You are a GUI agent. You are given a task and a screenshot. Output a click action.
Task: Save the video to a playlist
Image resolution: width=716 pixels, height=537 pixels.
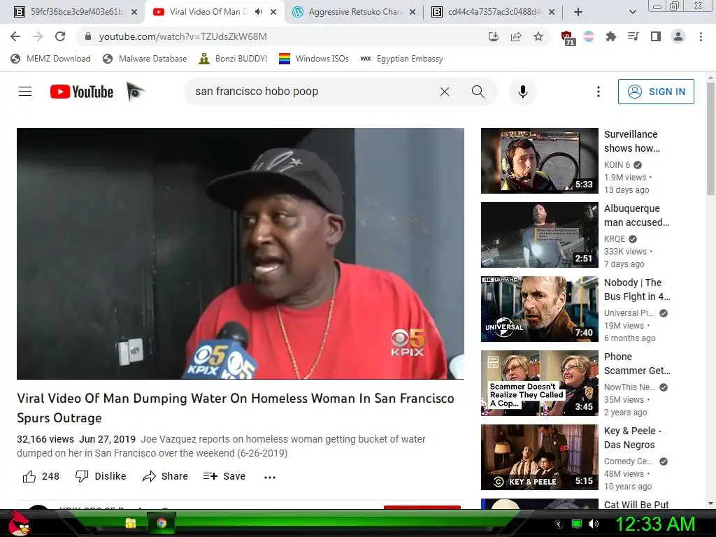[x=224, y=476]
